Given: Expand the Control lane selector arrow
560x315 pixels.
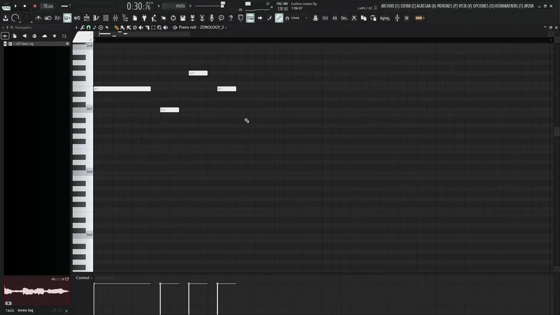Looking at the screenshot, I should click(92, 278).
